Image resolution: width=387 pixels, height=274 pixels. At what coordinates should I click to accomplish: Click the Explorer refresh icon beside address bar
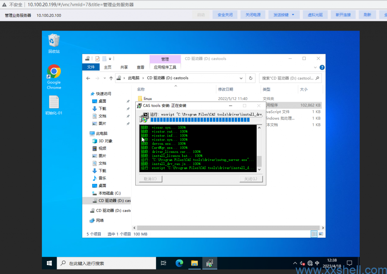tap(250, 78)
